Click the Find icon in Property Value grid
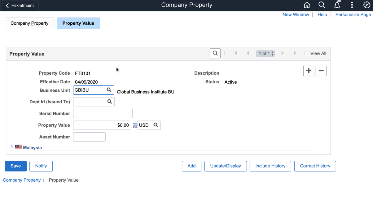This screenshot has height=198, width=373. [215, 53]
